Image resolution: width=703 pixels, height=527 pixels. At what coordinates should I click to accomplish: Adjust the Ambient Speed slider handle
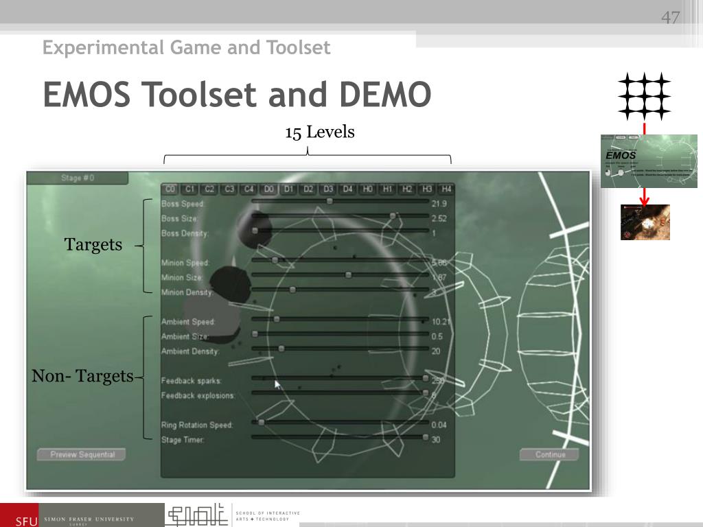[277, 319]
